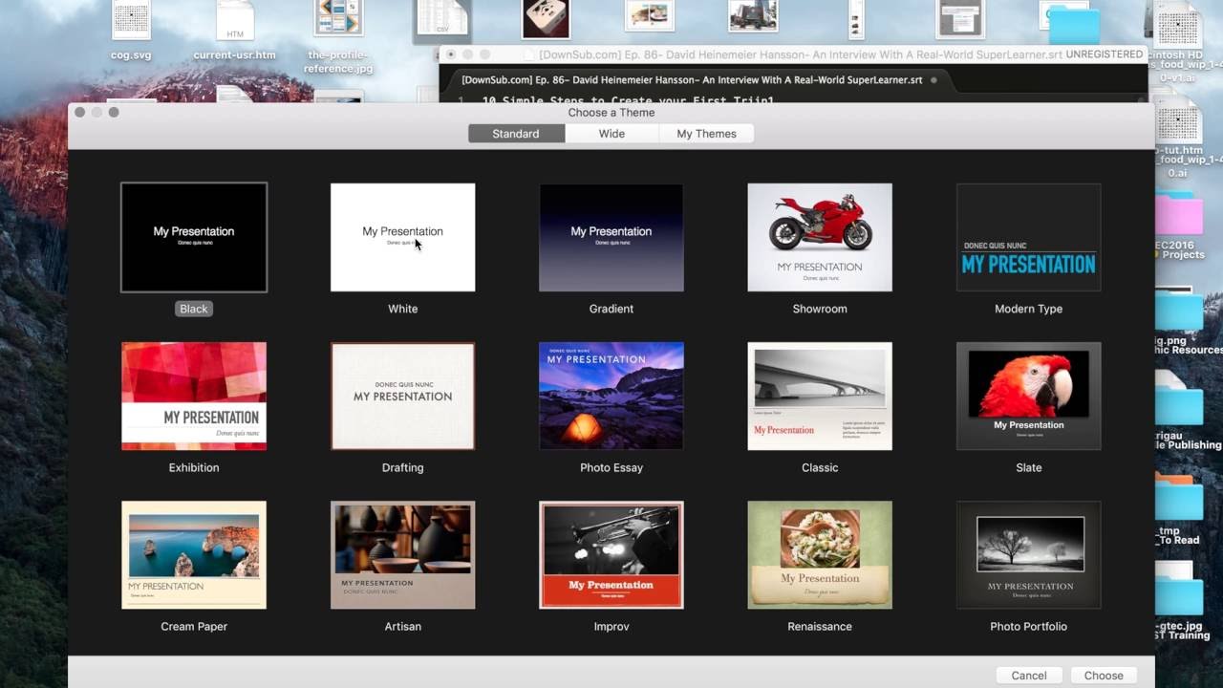Pick the Gradient theme thumbnail

pyautogui.click(x=611, y=237)
